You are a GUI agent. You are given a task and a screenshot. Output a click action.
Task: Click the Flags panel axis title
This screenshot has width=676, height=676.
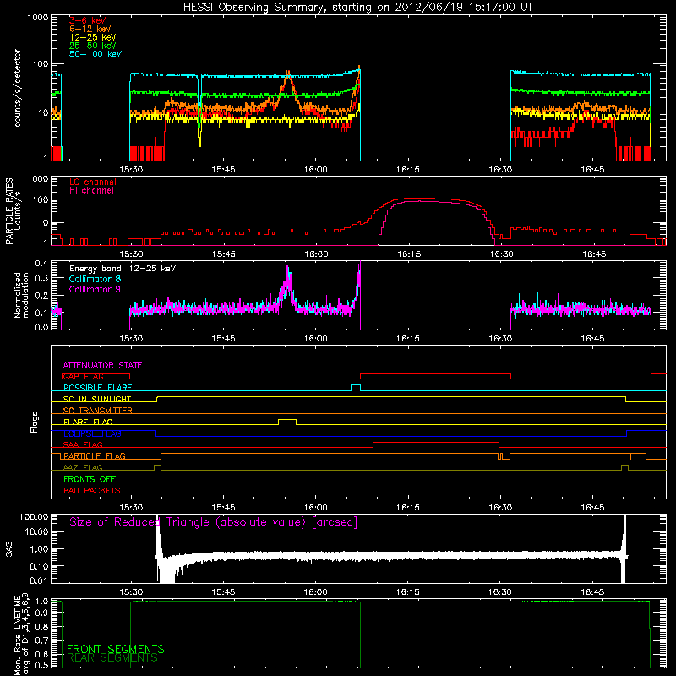coord(35,422)
